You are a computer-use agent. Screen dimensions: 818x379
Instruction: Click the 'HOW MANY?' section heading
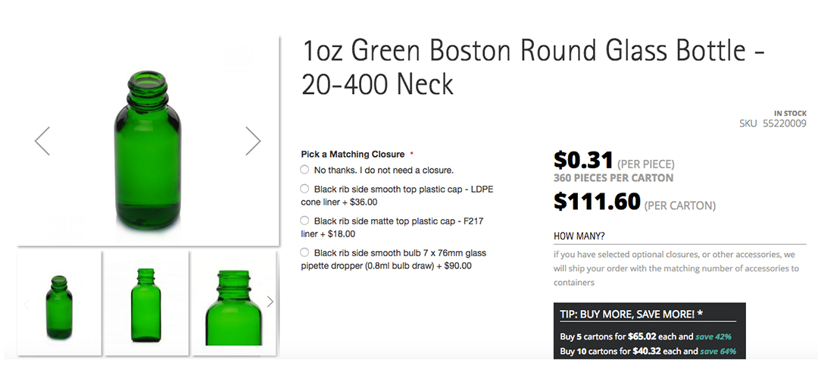(579, 236)
